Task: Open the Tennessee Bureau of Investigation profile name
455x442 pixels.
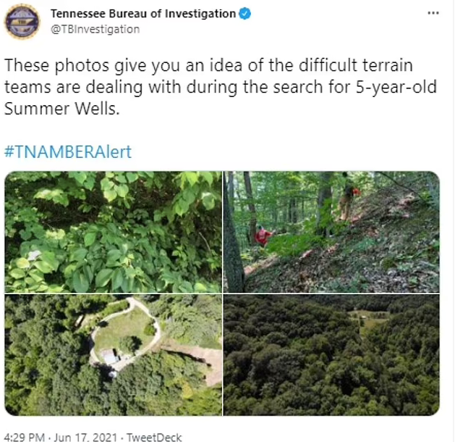Action: coord(143,14)
